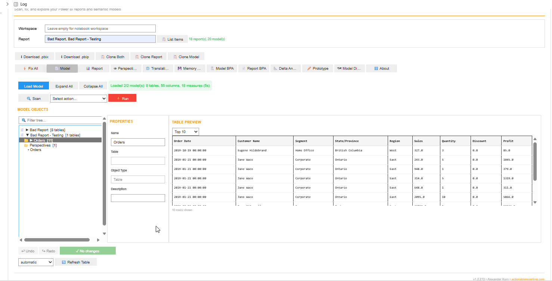Expand the Bad Report node
This screenshot has height=281, width=552.
click(x=27, y=130)
